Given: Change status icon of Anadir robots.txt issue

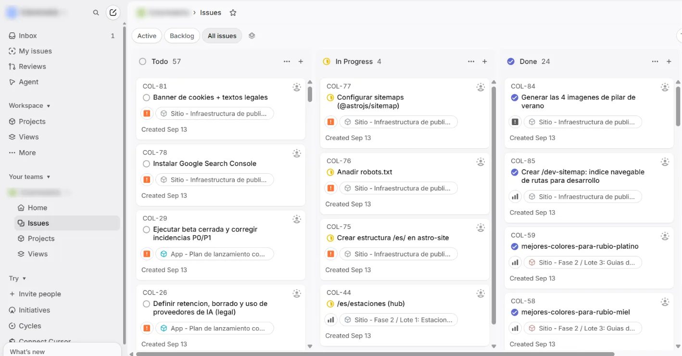Looking at the screenshot, I should 330,172.
